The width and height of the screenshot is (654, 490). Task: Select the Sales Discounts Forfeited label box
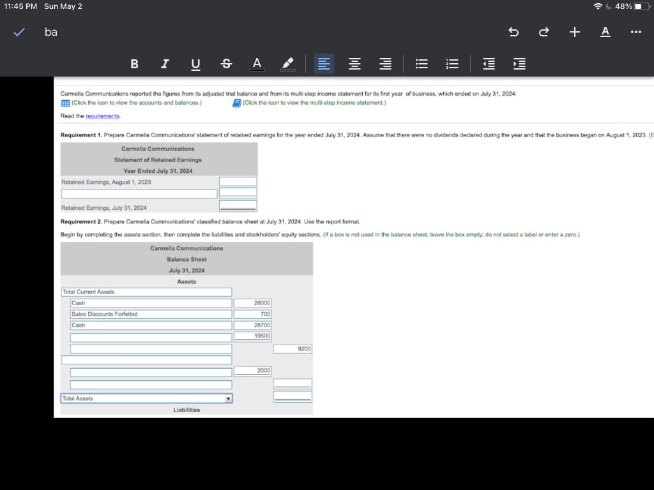pyautogui.click(x=151, y=314)
